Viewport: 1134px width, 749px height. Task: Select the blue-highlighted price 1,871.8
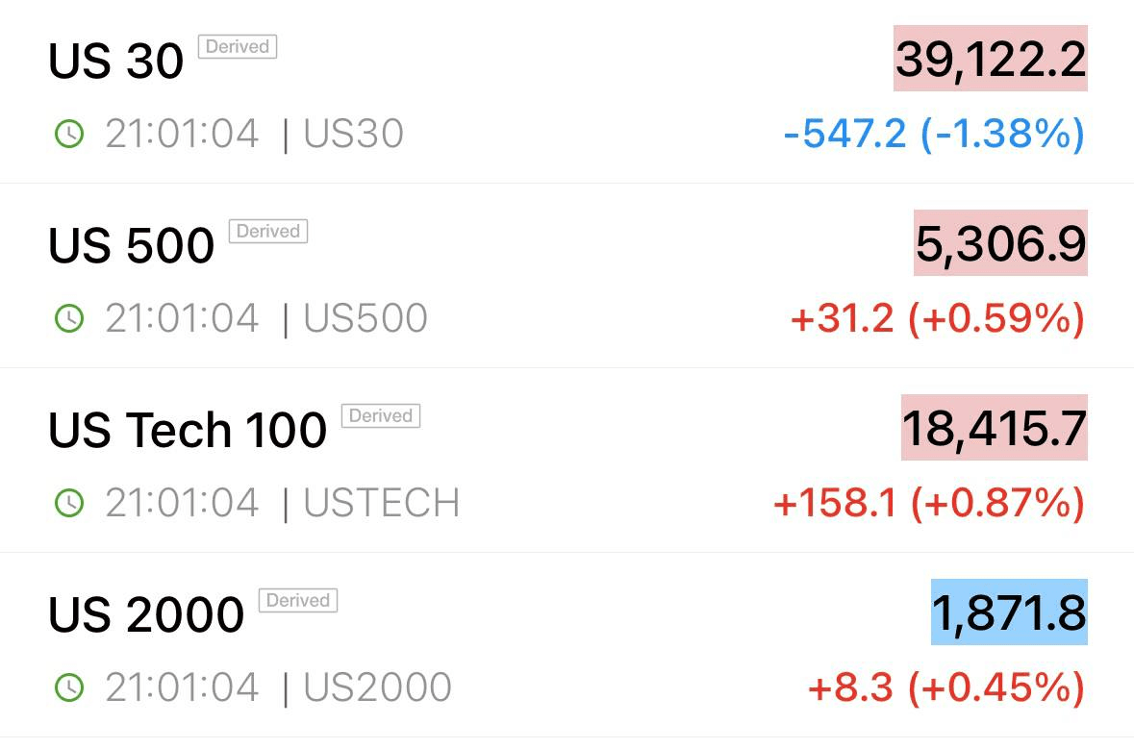pyautogui.click(x=1009, y=612)
